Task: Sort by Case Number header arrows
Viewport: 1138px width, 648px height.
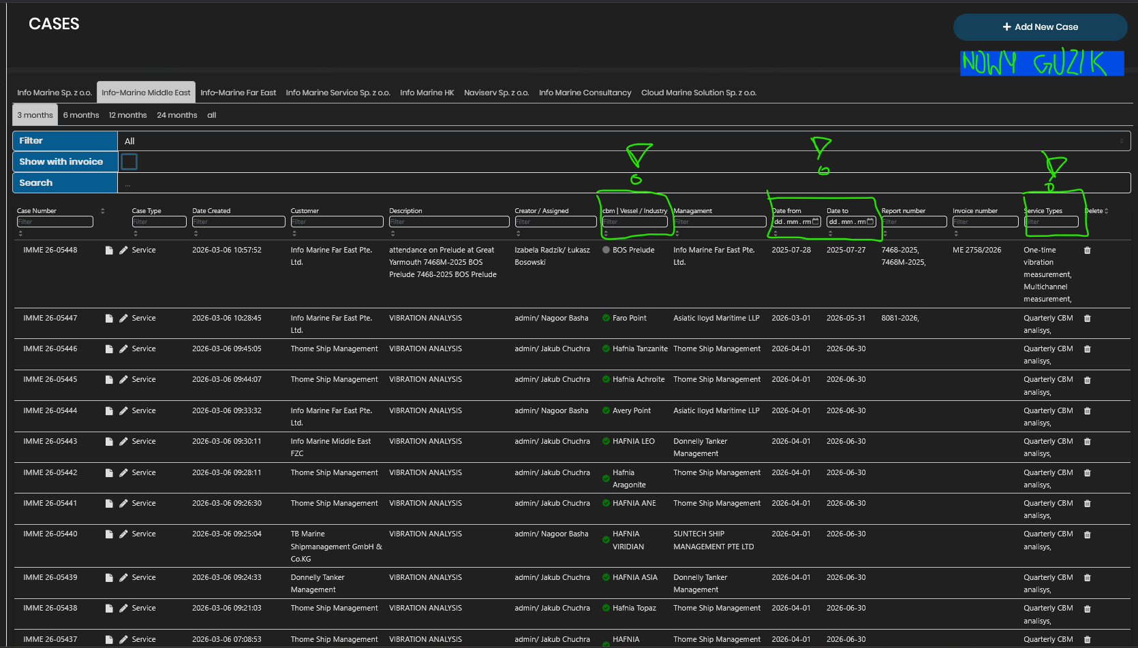Action: click(102, 211)
